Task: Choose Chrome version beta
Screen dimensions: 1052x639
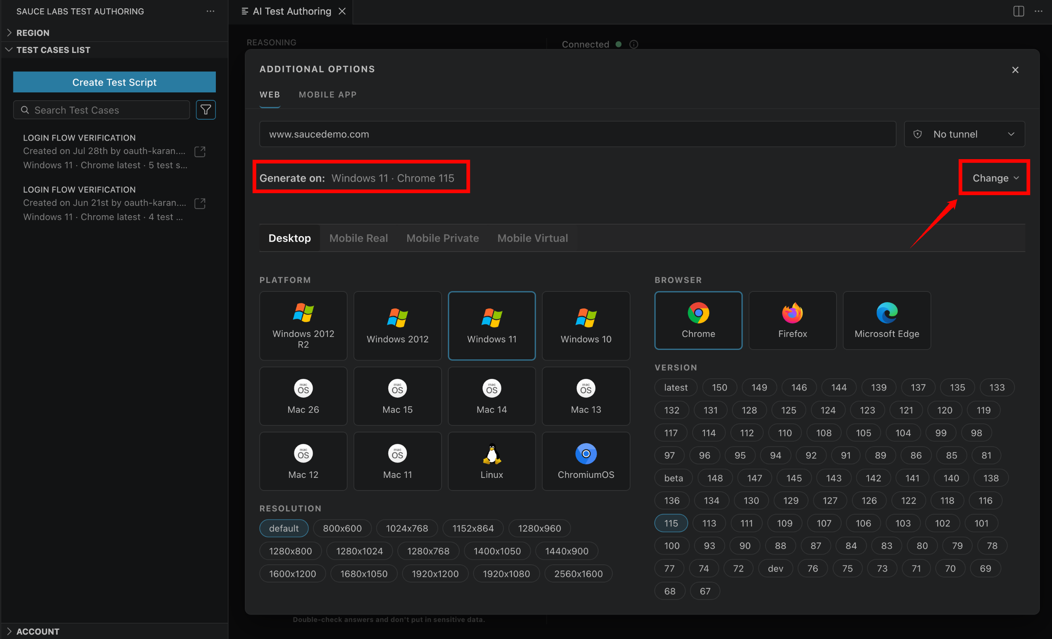Action: (673, 478)
